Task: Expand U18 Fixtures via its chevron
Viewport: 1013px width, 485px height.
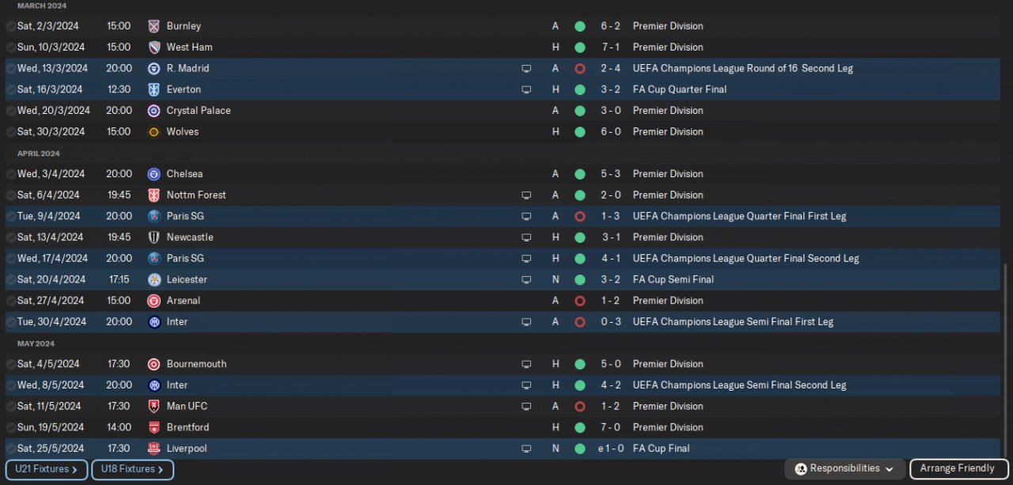Action: click(x=161, y=470)
